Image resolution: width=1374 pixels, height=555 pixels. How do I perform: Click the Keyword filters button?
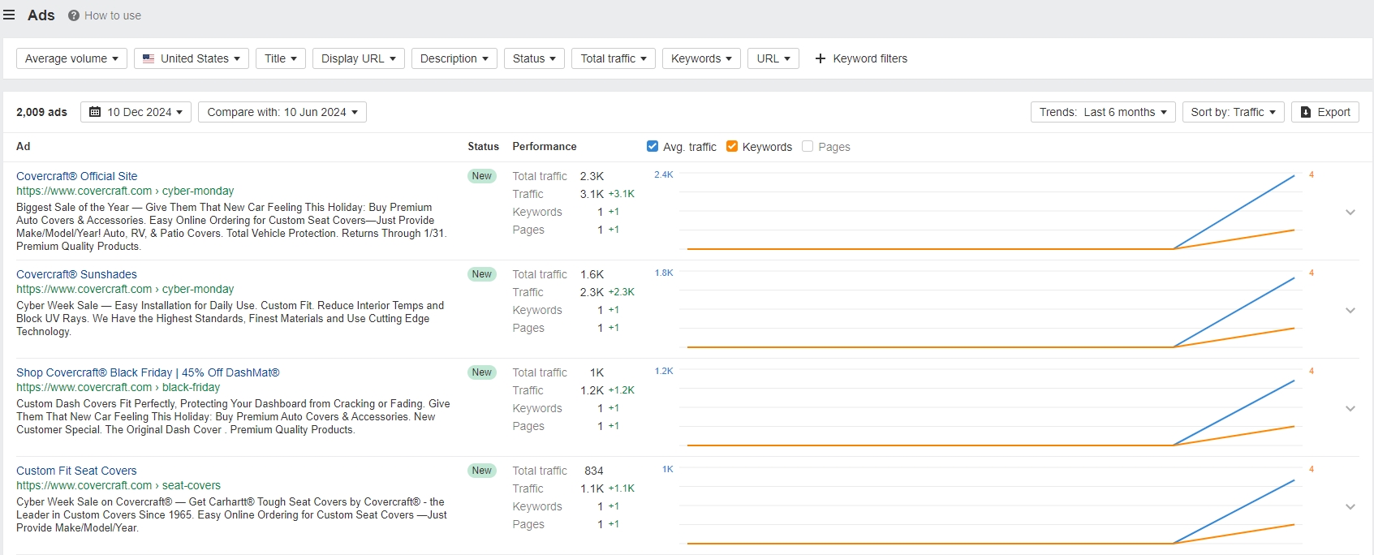pos(861,58)
